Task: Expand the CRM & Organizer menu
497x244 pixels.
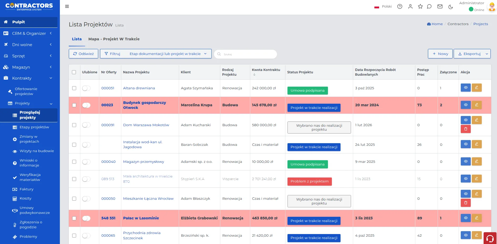Action: tap(29, 33)
